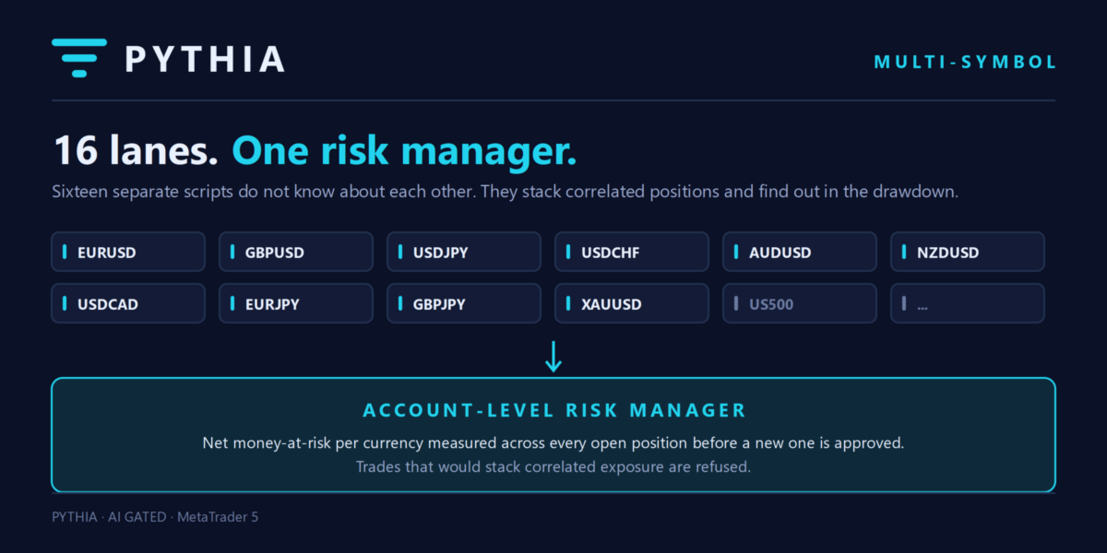Viewport: 1107px width, 553px height.
Task: Choose the USDCHF lane chip
Action: pyautogui.click(x=632, y=252)
